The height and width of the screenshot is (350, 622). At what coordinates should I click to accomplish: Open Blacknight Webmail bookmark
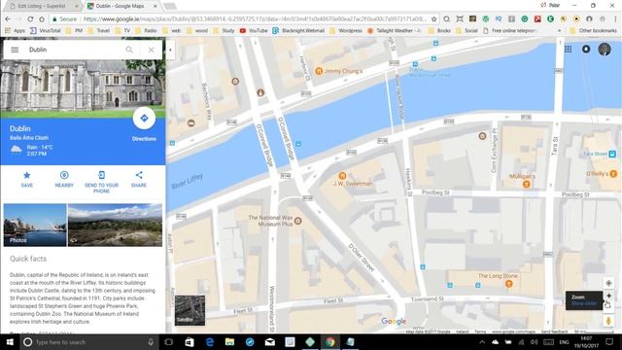point(298,30)
